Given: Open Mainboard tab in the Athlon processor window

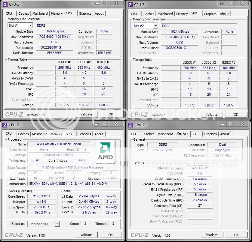Looking at the screenshot, I should pos(40,134).
